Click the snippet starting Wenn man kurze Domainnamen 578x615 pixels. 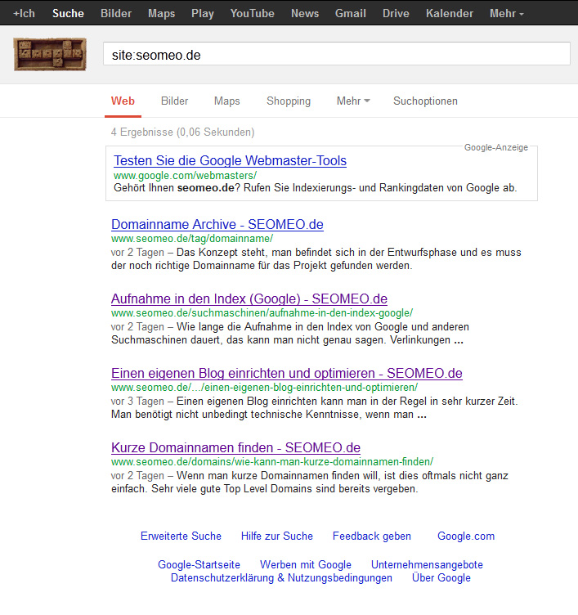[310, 483]
